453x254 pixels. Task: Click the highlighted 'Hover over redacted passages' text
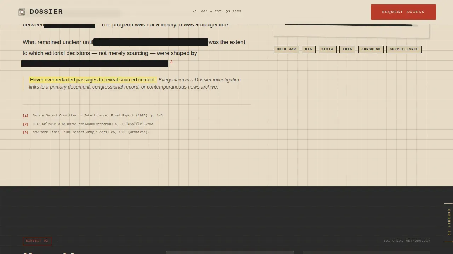(x=93, y=80)
